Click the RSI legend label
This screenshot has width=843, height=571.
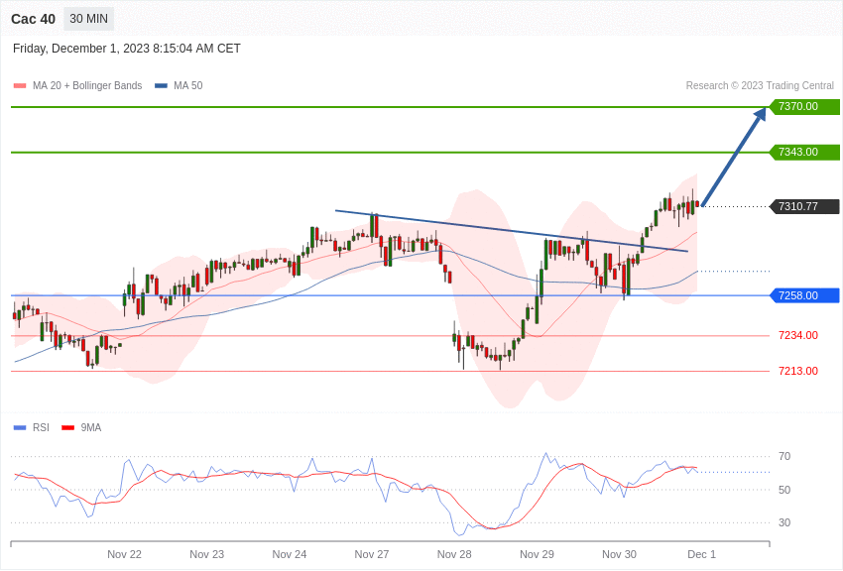pos(41,427)
